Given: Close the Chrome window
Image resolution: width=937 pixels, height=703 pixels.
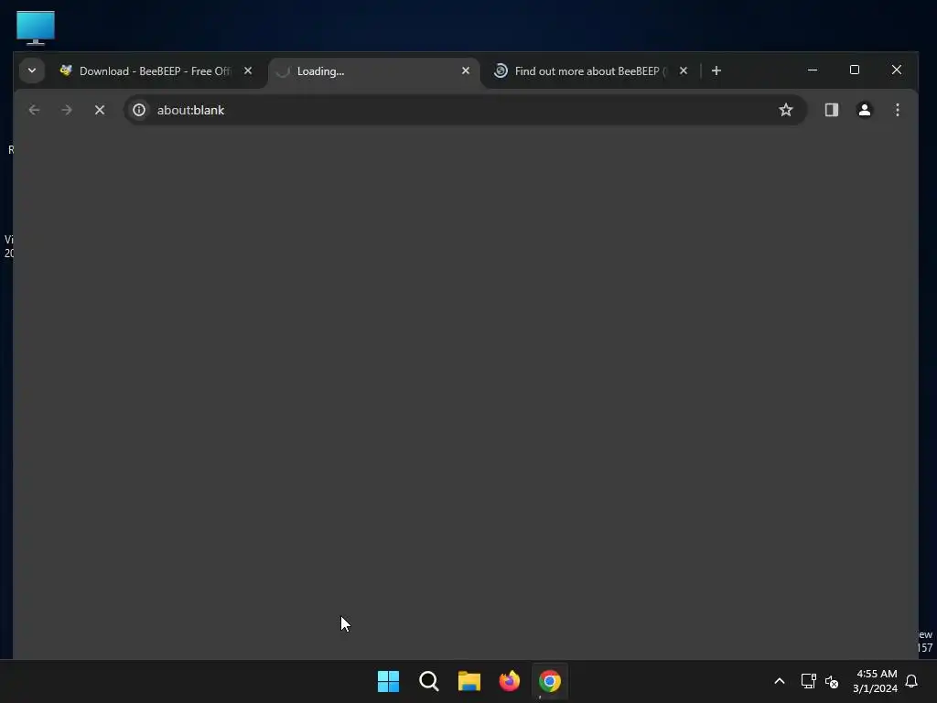Looking at the screenshot, I should click(897, 70).
